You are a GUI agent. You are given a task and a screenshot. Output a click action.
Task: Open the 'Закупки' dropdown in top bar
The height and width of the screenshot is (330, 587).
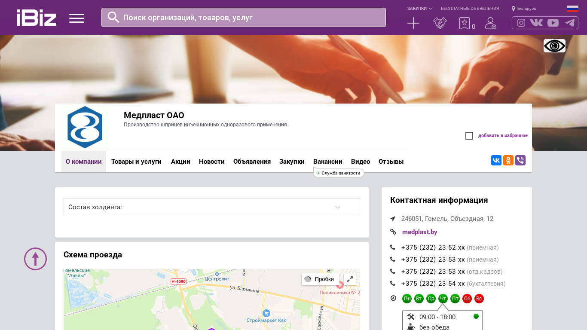(419, 9)
